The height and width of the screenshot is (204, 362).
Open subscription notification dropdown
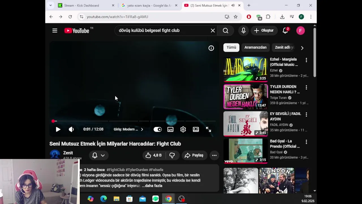(x=98, y=155)
